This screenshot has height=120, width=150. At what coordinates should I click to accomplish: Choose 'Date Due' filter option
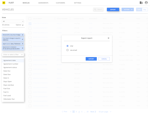(13, 74)
